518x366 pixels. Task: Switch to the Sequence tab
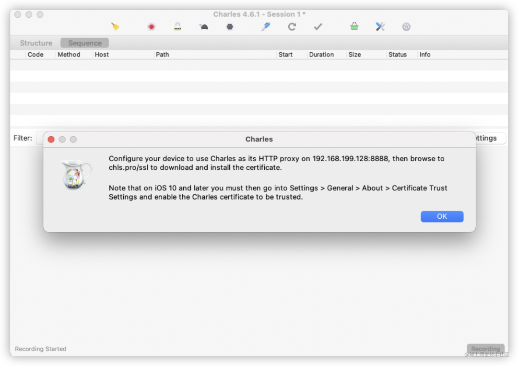85,43
